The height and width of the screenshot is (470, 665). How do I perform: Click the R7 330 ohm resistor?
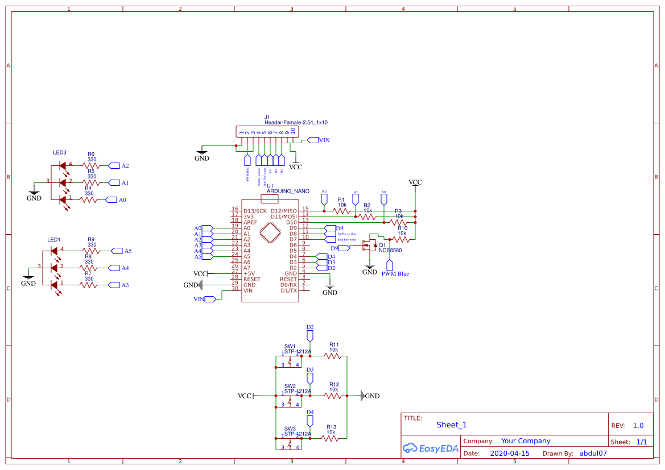pos(88,285)
